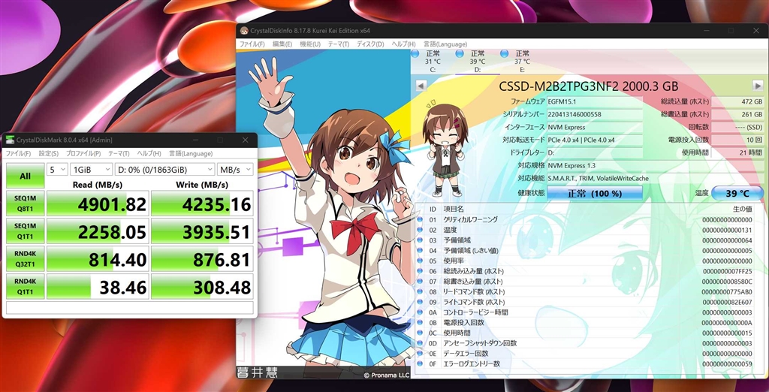This screenshot has height=392, width=769.
Task: Open CrystalDiskMark 設定(S) menu
Action: click(49, 153)
